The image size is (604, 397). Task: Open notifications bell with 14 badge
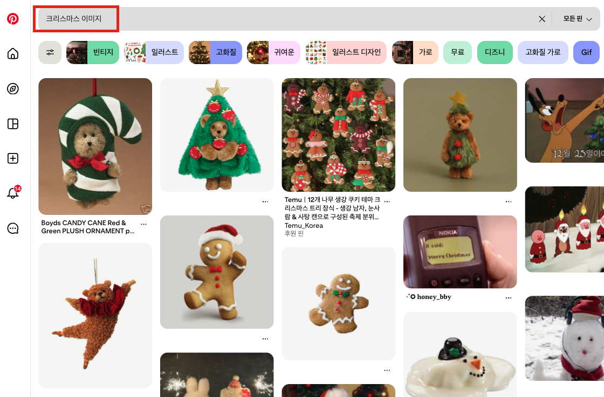(14, 192)
